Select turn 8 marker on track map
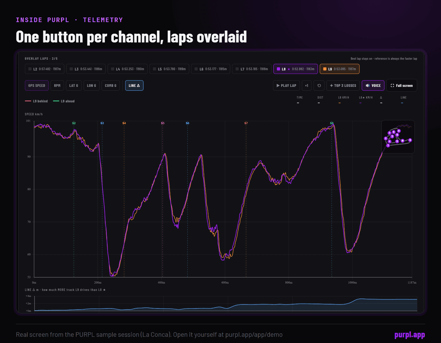The image size is (441, 343). [x=399, y=131]
